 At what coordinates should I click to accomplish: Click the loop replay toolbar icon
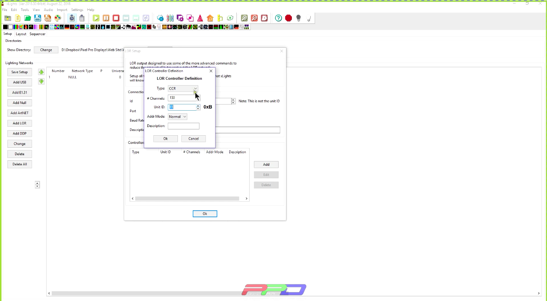coord(146,18)
